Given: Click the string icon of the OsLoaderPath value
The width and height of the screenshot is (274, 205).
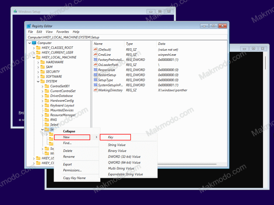Looking at the screenshot, I should point(95,65).
